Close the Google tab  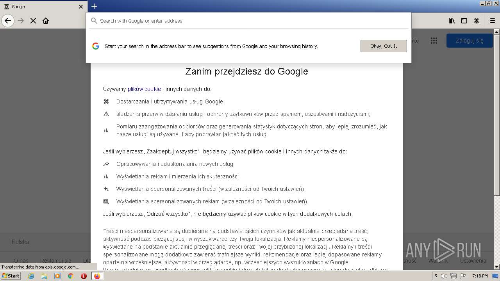coord(81,7)
